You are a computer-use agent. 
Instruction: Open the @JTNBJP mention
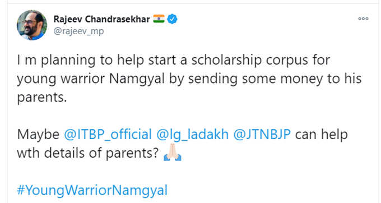tap(262, 135)
